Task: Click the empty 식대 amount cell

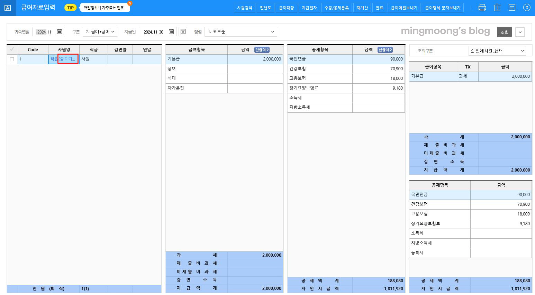Action: tap(255, 79)
